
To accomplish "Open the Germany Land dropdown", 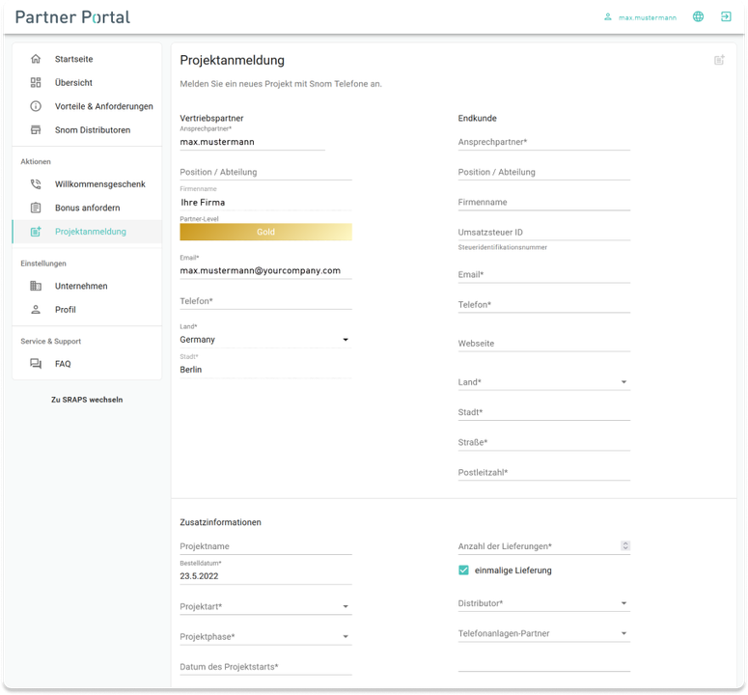I will pos(346,340).
